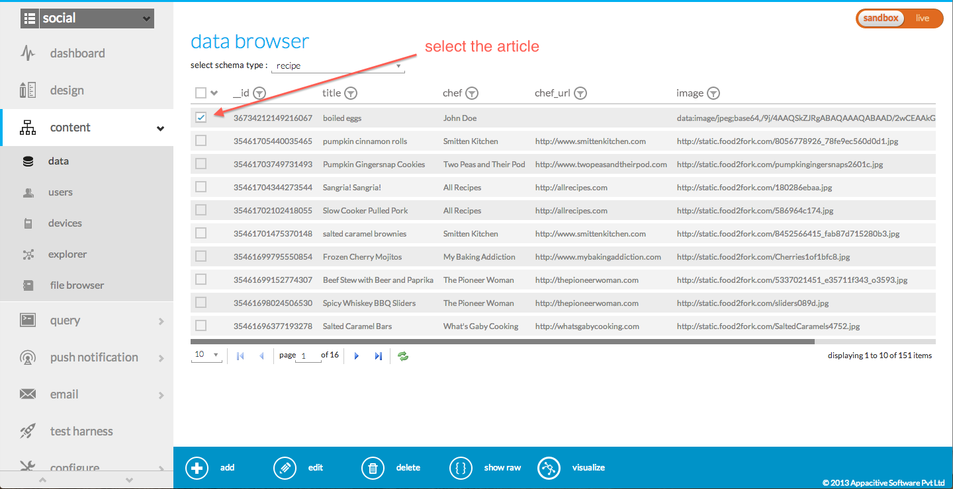The width and height of the screenshot is (953, 489).
Task: Click the users person icon
Action: tap(28, 192)
